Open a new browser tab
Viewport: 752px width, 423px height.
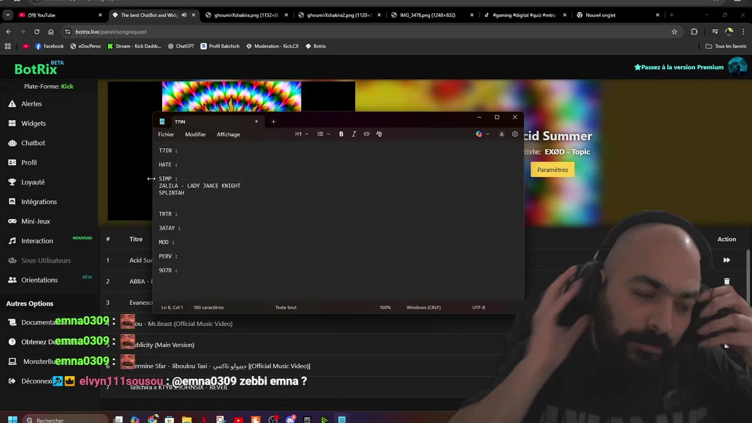(672, 15)
